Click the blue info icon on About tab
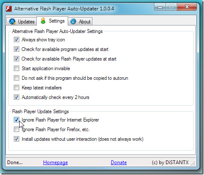 (73, 21)
